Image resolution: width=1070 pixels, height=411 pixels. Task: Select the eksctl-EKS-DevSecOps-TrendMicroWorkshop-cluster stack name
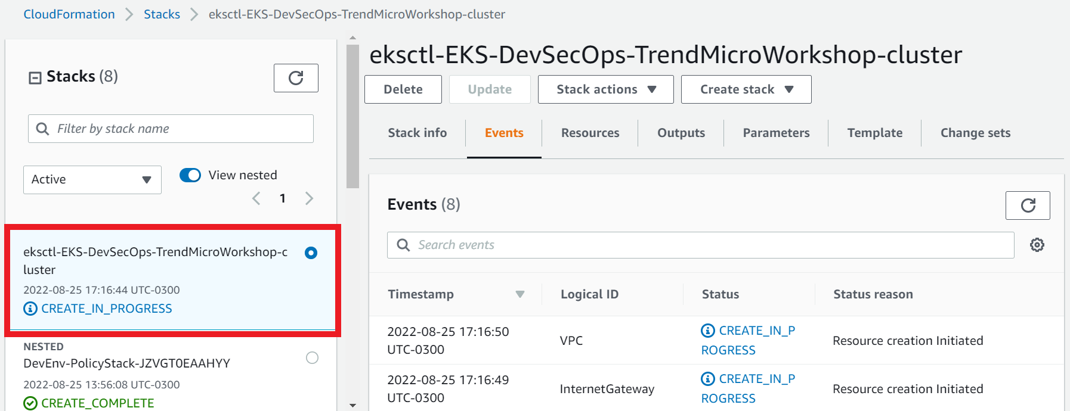tap(156, 261)
